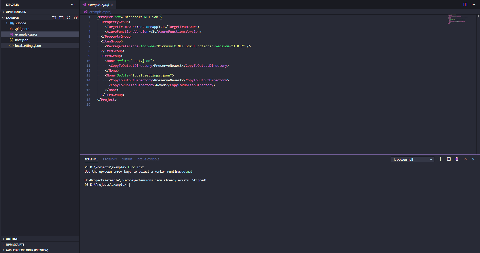Viewport: 480px width, 253px height.
Task: Close the example.csproj tab
Action: (x=112, y=5)
